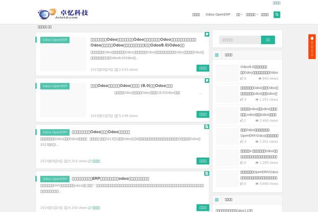Open sidebar post title starting with Odoo8.0

click(259, 70)
